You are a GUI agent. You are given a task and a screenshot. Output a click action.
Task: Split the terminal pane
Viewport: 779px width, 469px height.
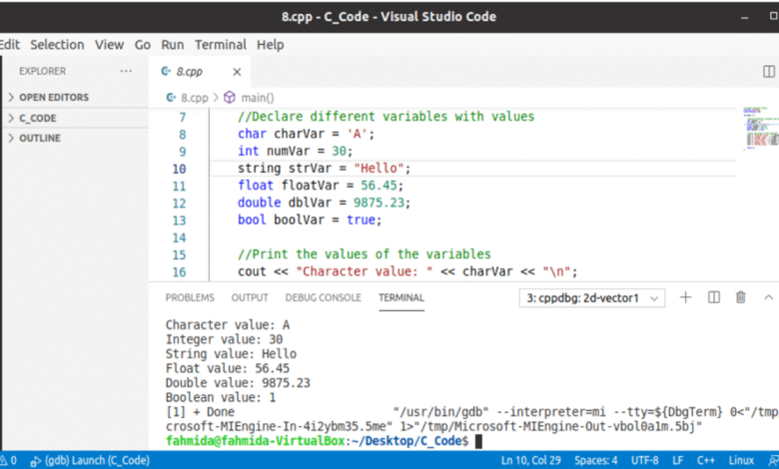point(714,297)
